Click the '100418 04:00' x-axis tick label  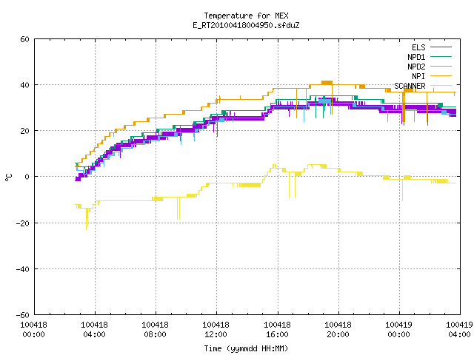click(94, 330)
